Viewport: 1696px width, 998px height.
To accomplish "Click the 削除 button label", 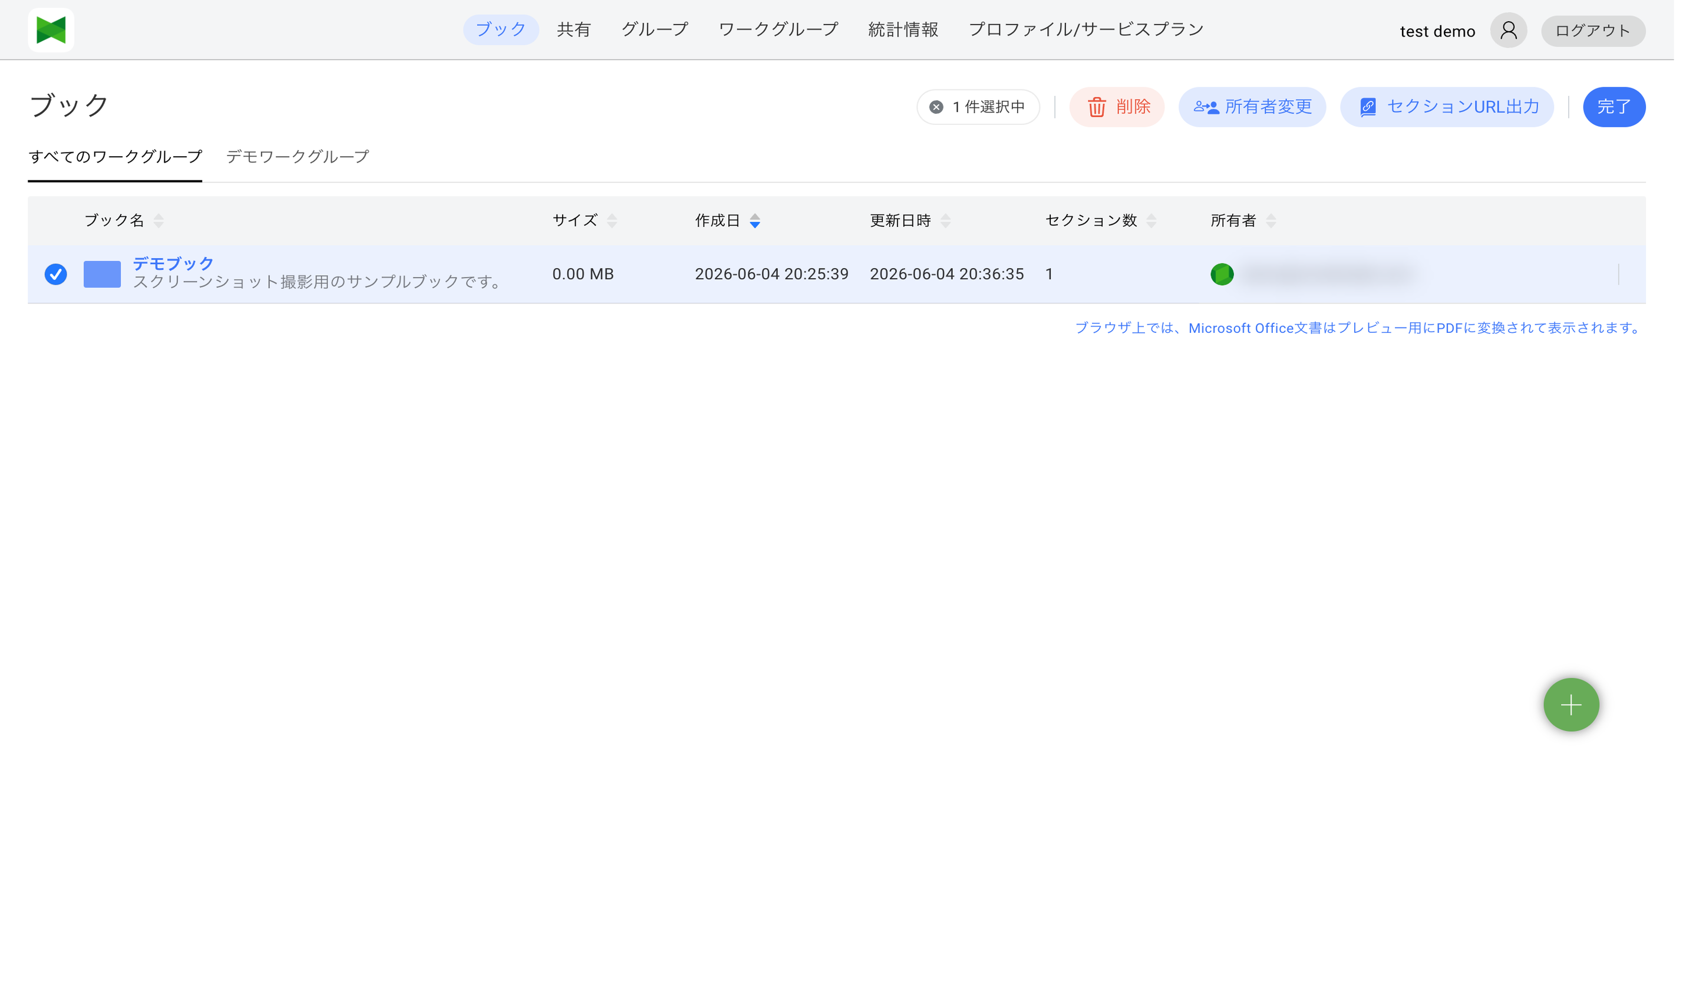I will pyautogui.click(x=1133, y=107).
